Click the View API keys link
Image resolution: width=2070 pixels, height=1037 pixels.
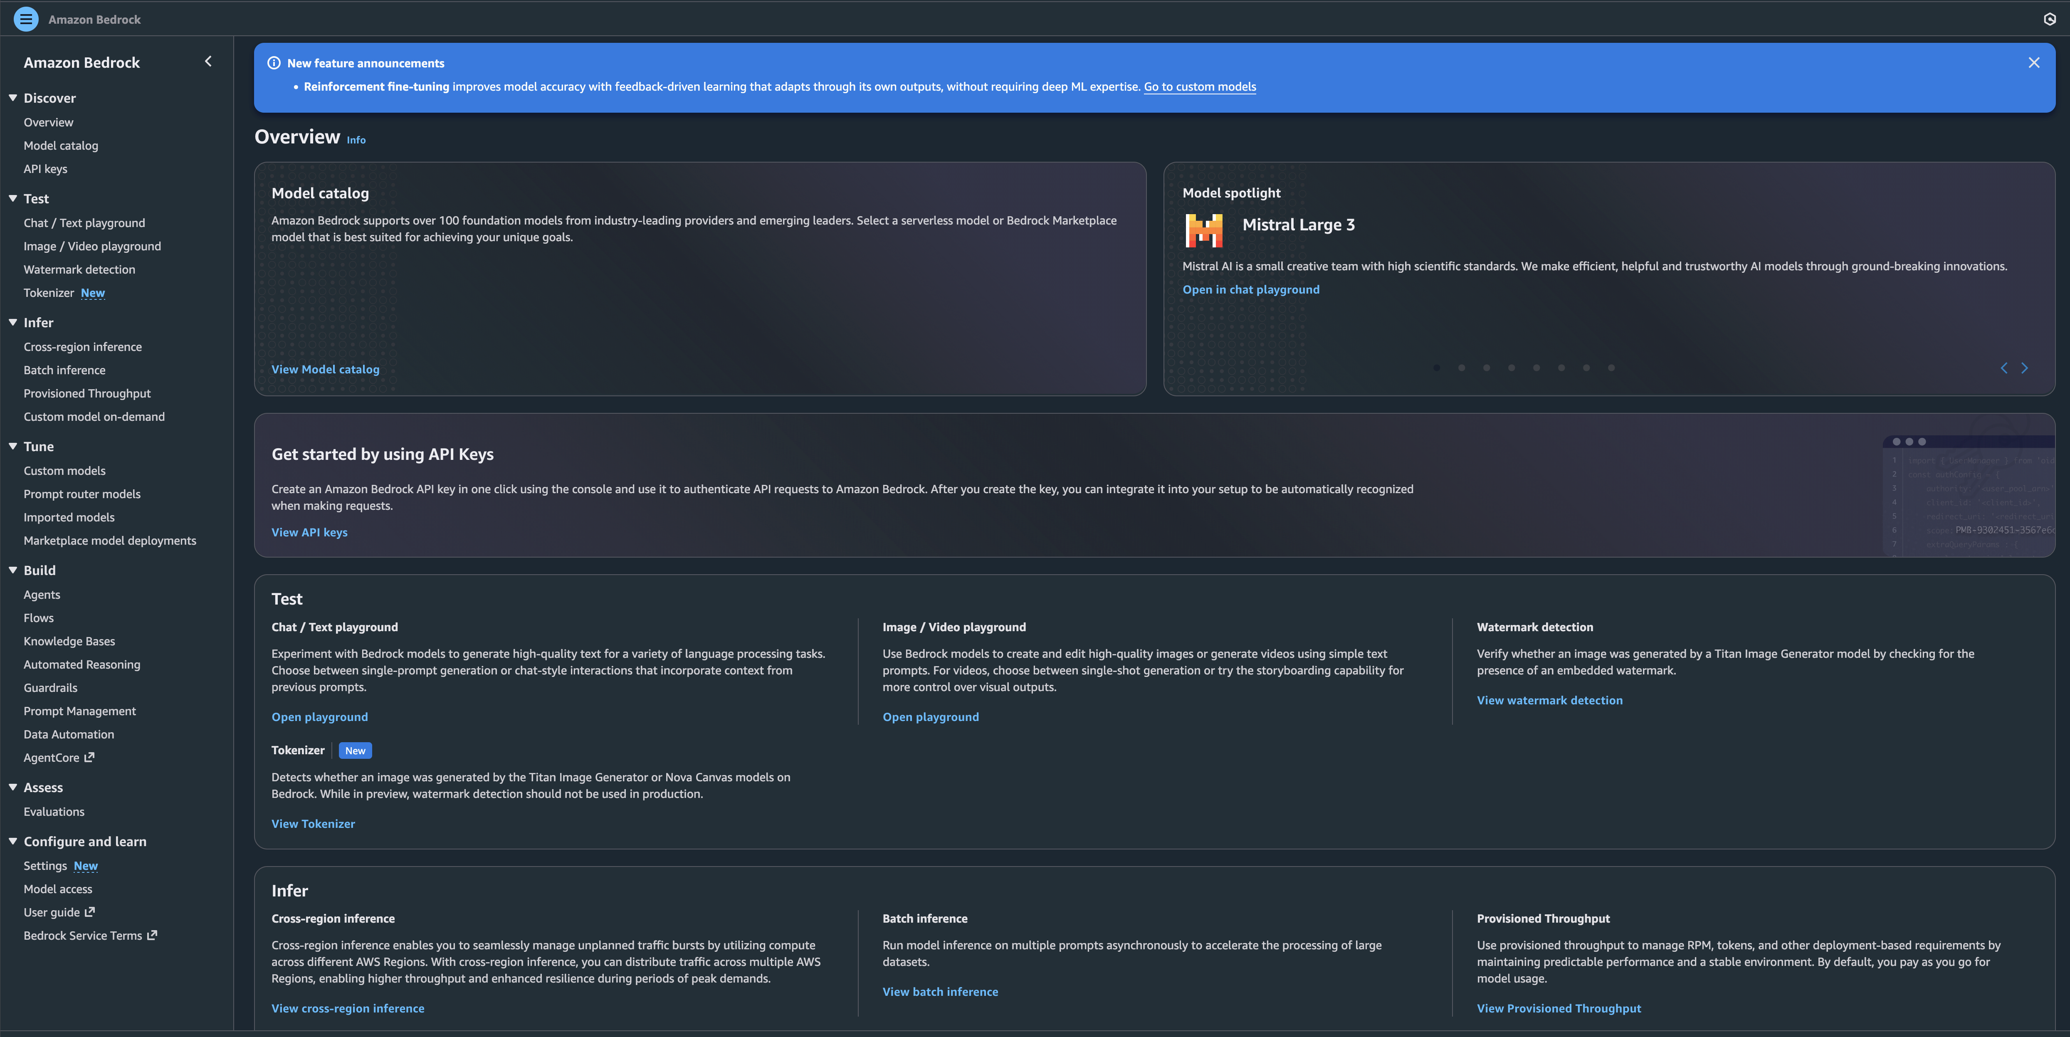coord(309,533)
